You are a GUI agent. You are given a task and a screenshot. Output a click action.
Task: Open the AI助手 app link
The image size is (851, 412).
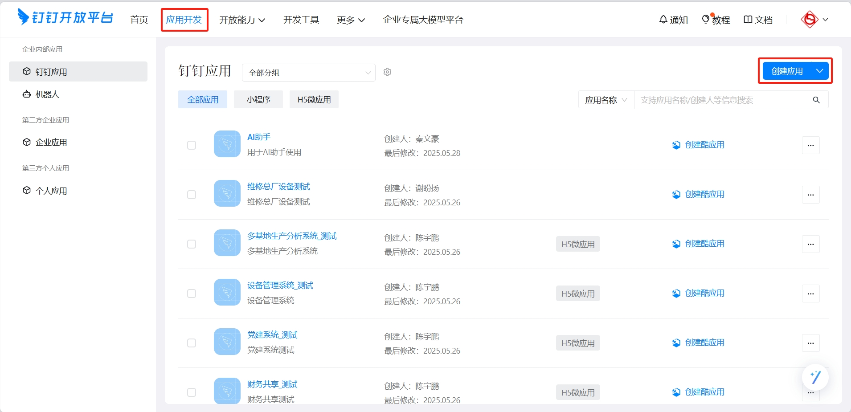tap(259, 137)
